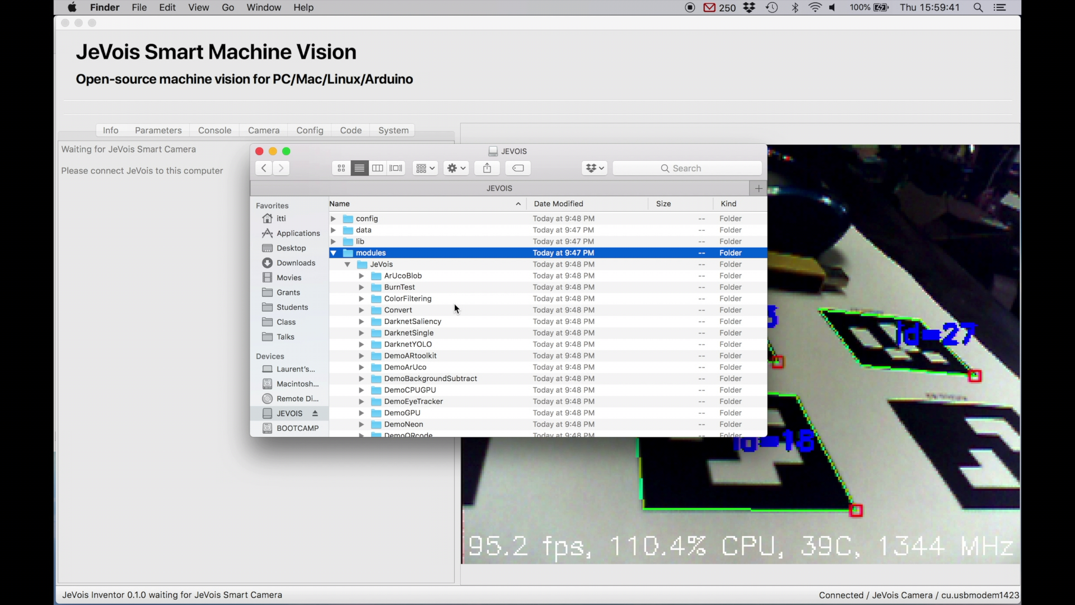Sort by Kind column header

click(740, 204)
